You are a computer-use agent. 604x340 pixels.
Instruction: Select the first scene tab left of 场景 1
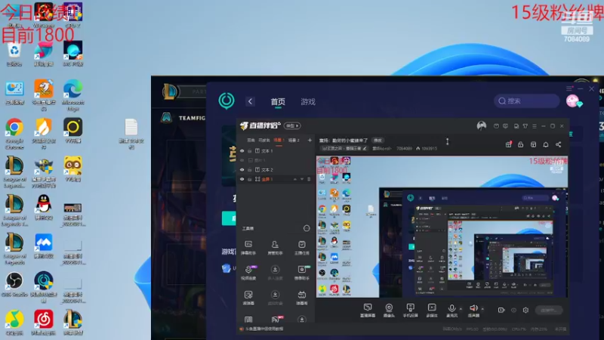(251, 140)
